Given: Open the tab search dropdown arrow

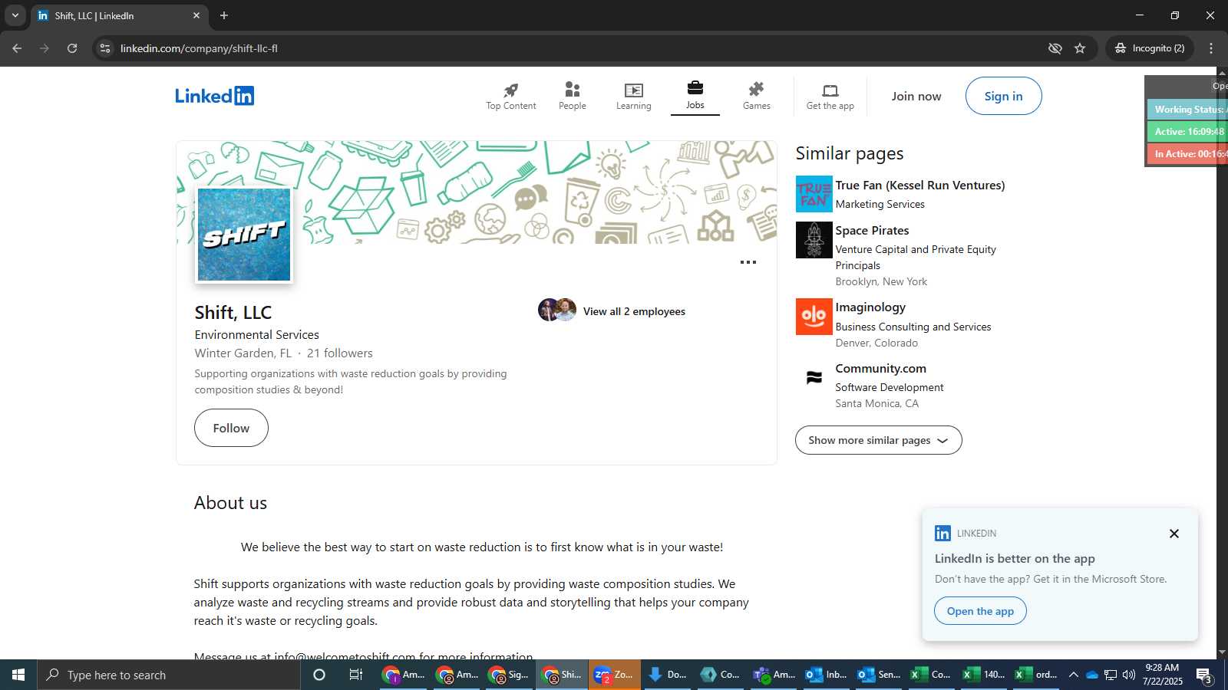Looking at the screenshot, I should click(15, 15).
